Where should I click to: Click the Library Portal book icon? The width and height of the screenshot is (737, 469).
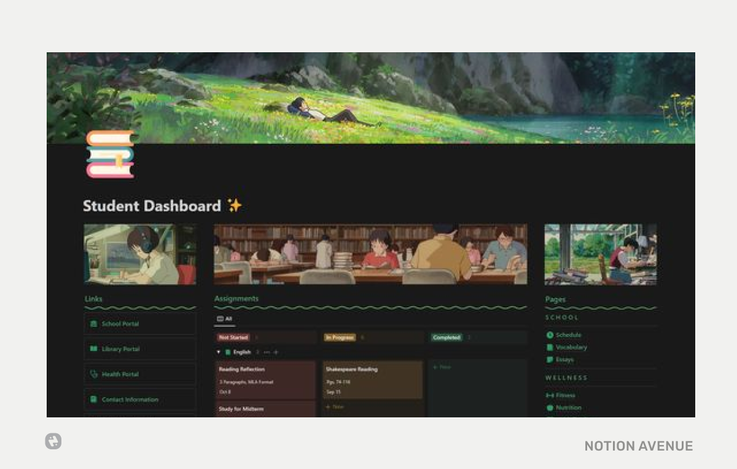coord(93,349)
